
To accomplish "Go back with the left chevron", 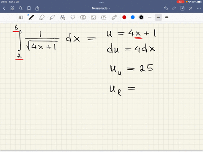I will point(4,8).
